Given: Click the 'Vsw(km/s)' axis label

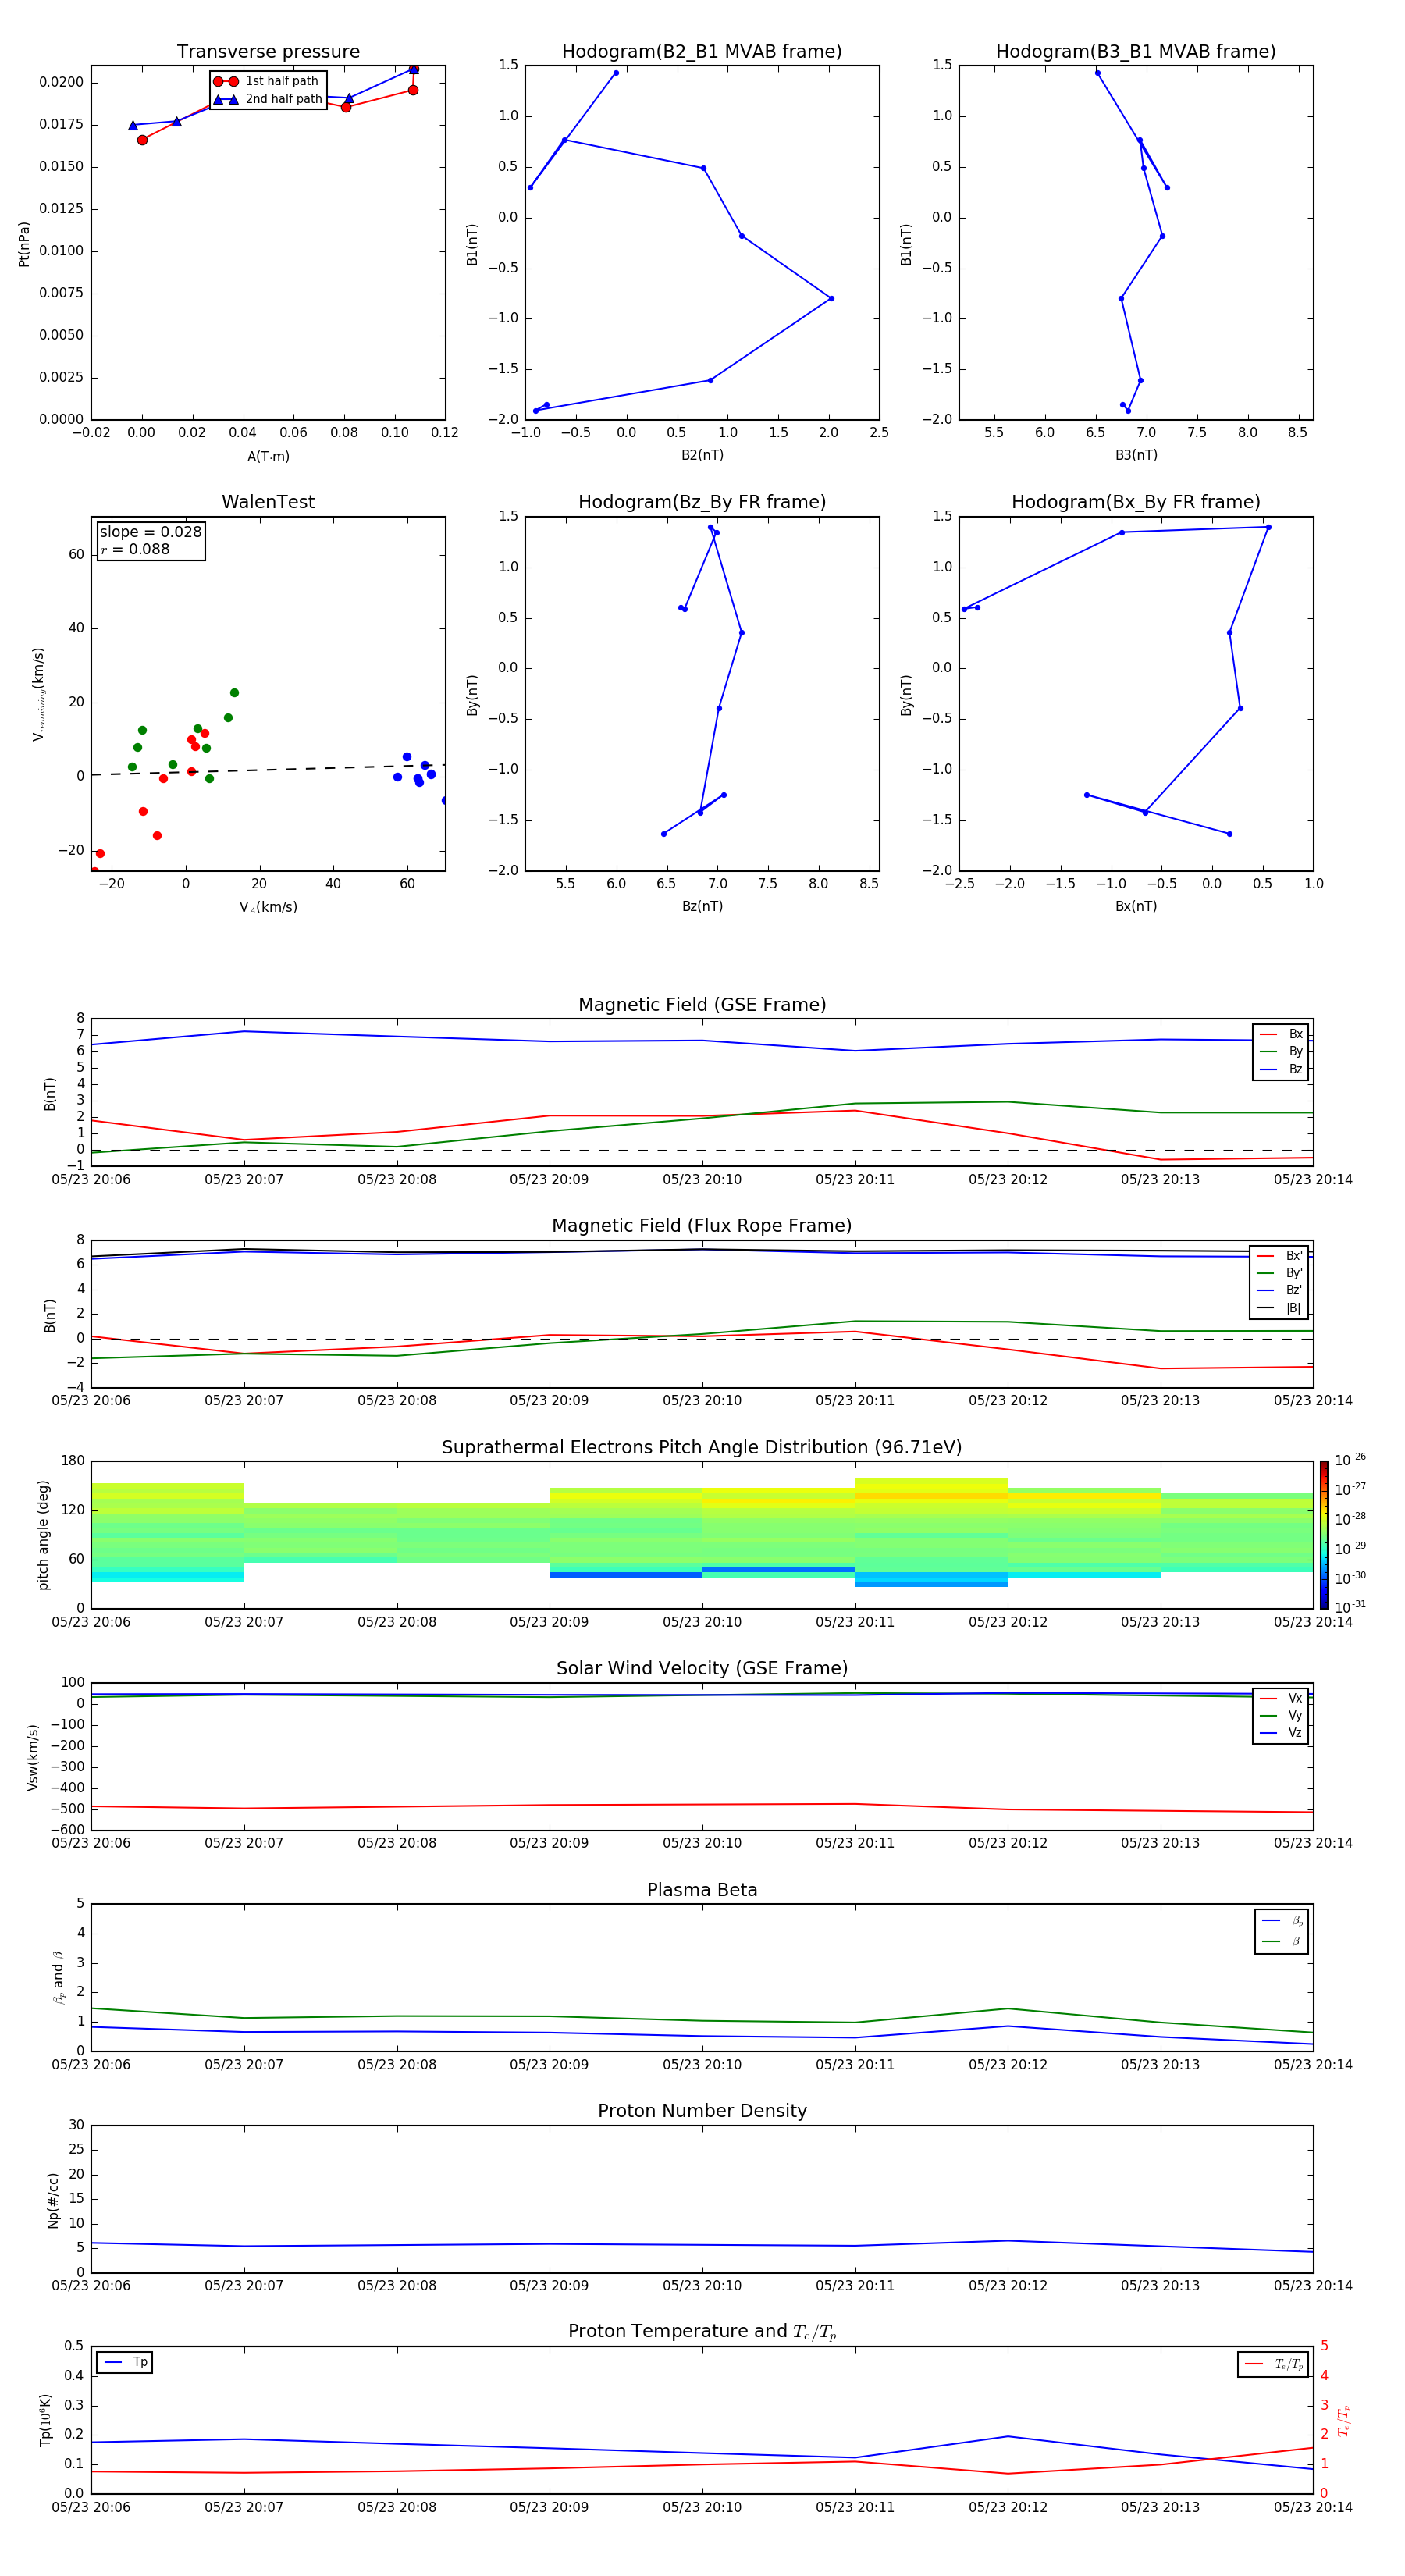Looking at the screenshot, I should 33,1757.
